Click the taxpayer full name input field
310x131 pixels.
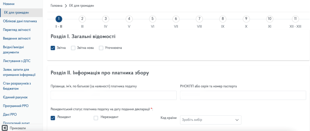point(114,95)
